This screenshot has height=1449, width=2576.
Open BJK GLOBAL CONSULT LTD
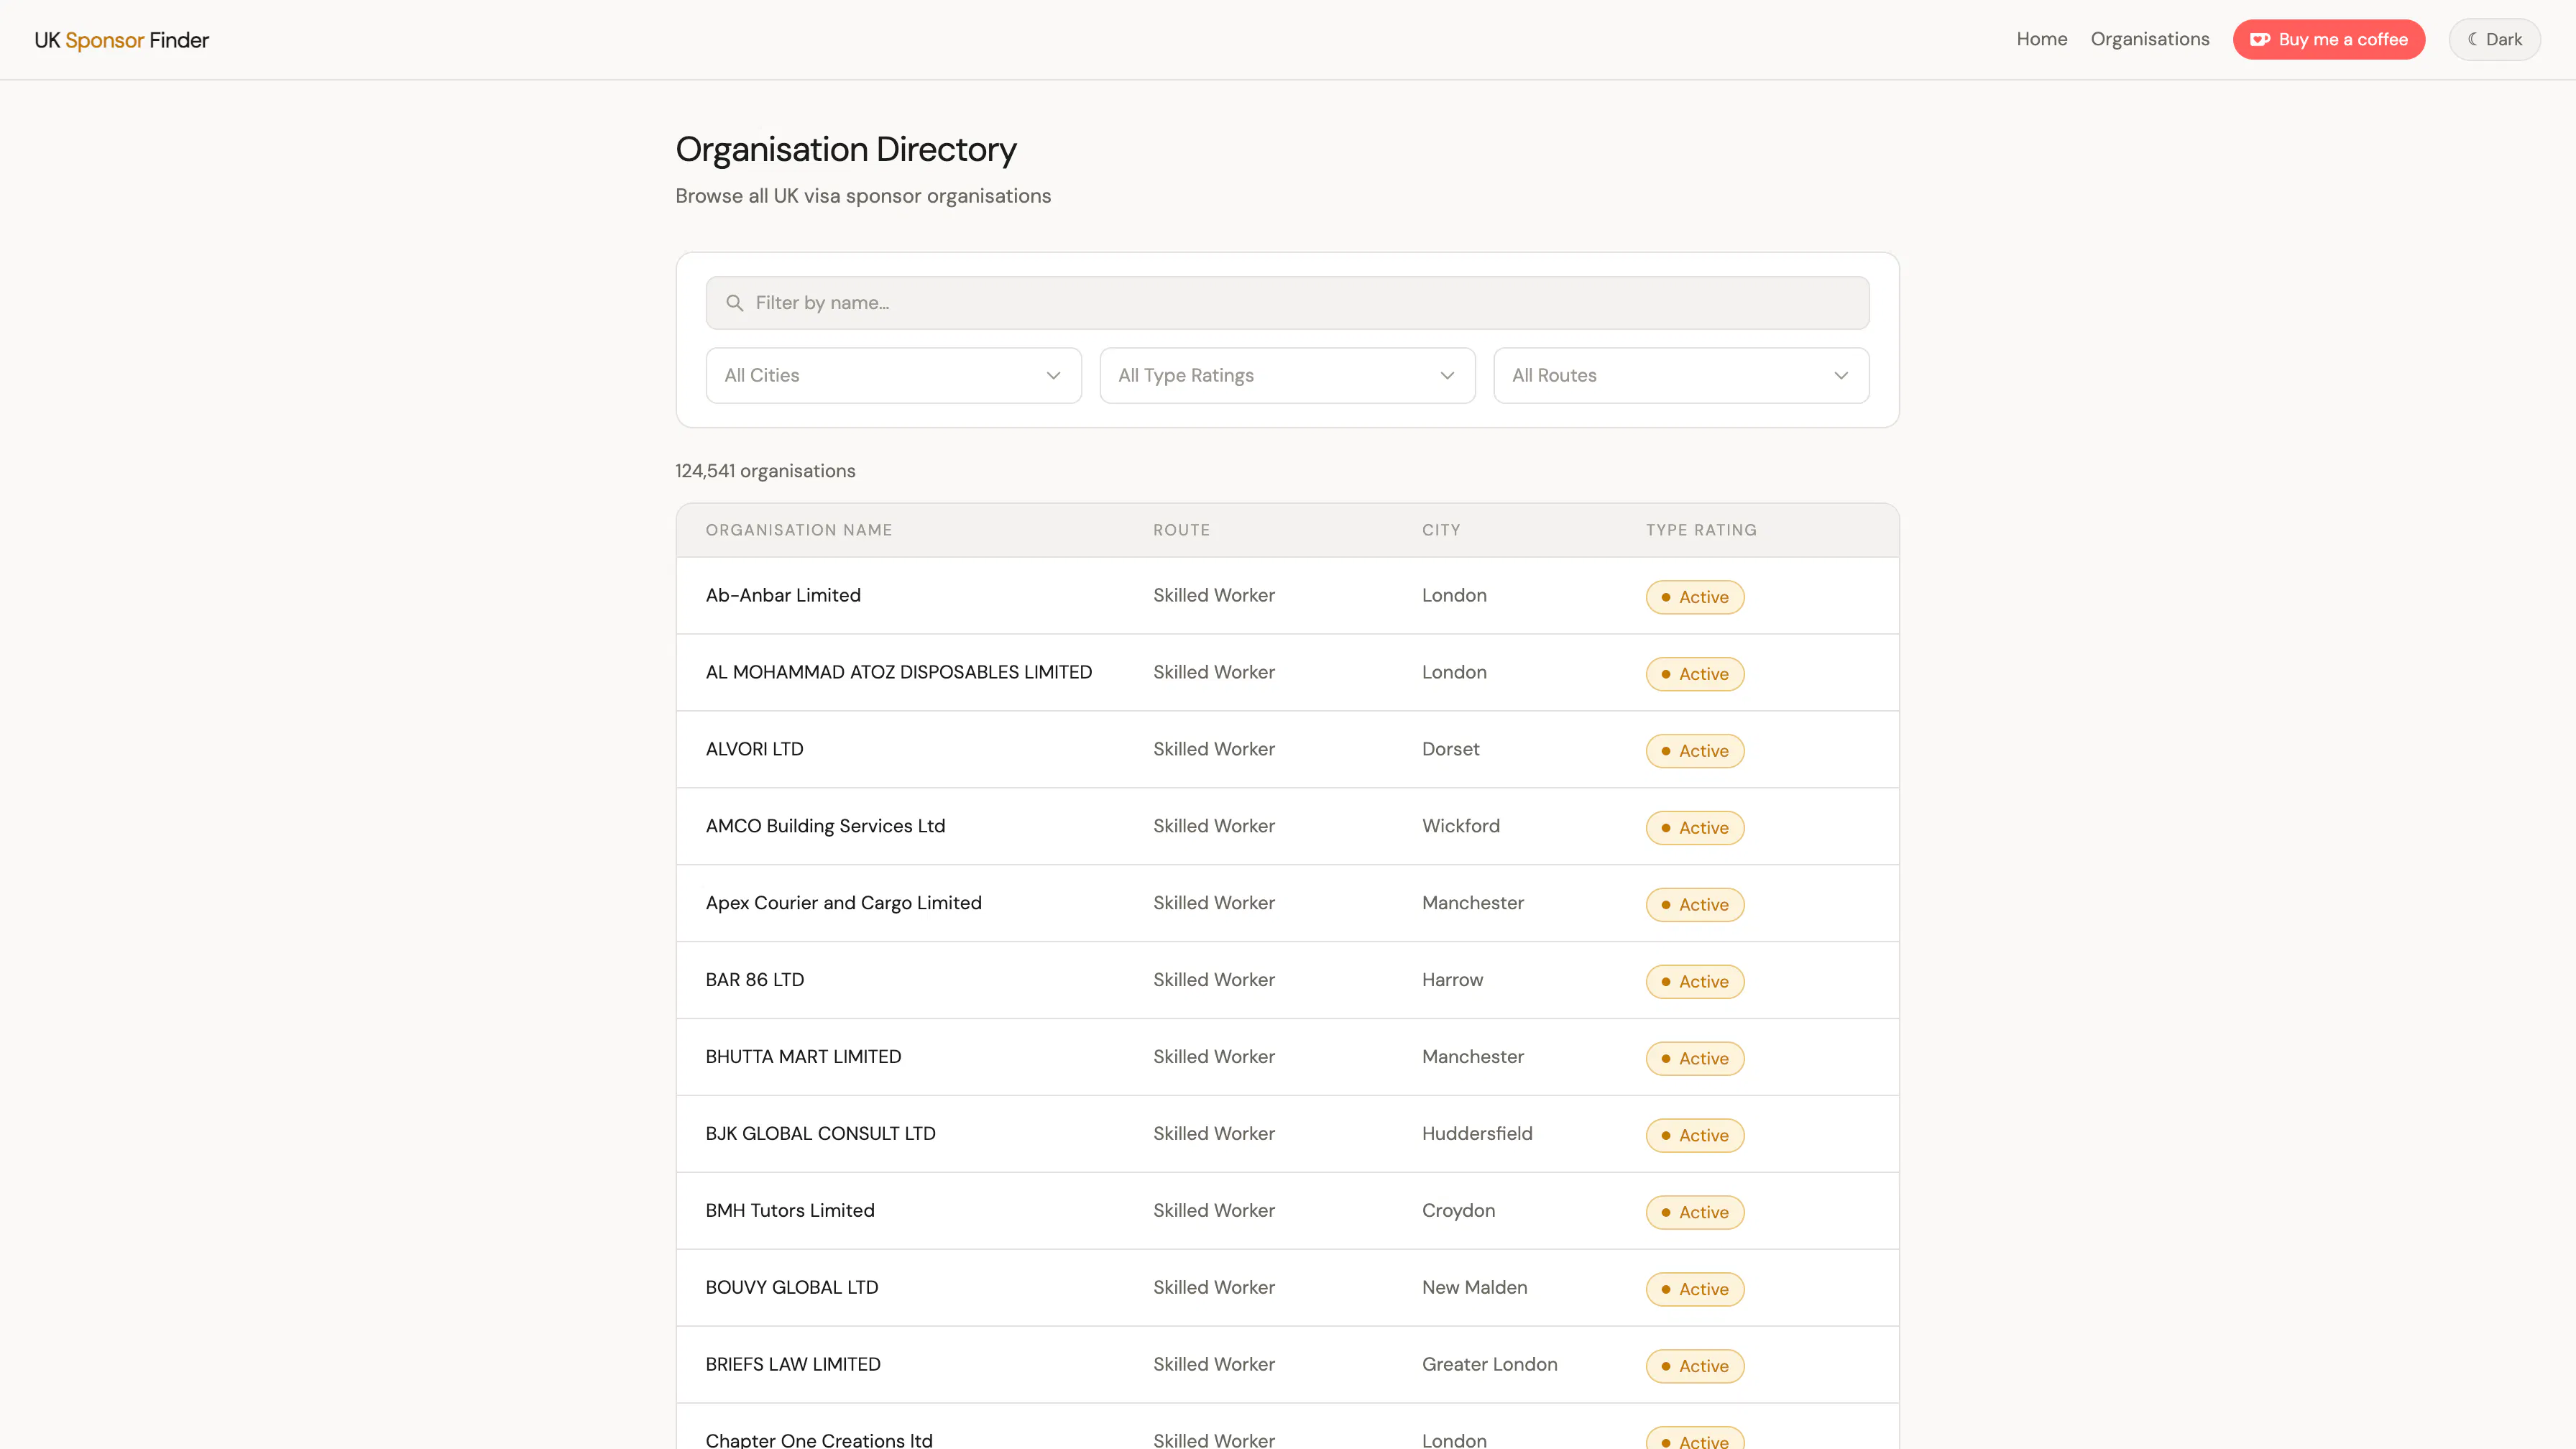coord(1287,1135)
